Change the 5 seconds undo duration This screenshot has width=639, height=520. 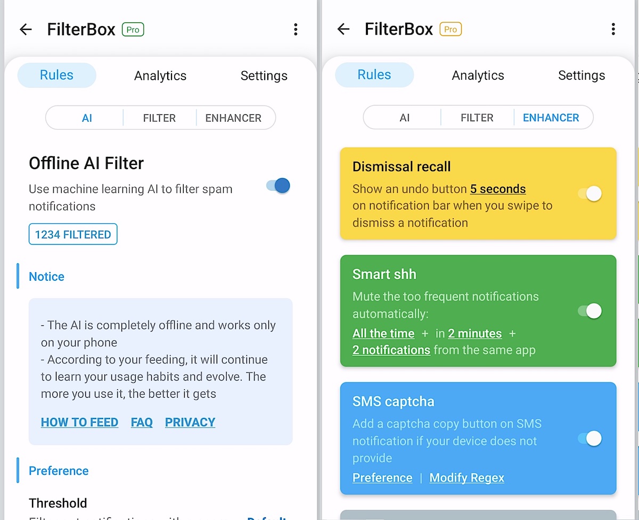(498, 189)
